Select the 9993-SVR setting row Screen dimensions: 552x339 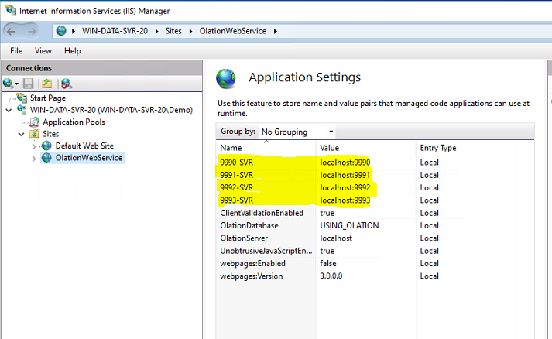[x=366, y=200]
